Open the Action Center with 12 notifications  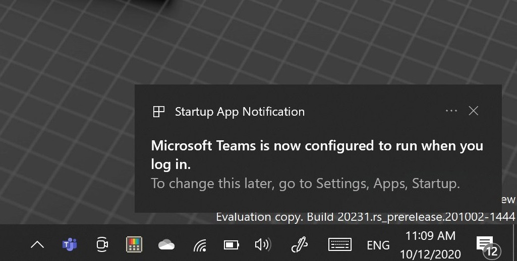click(486, 245)
